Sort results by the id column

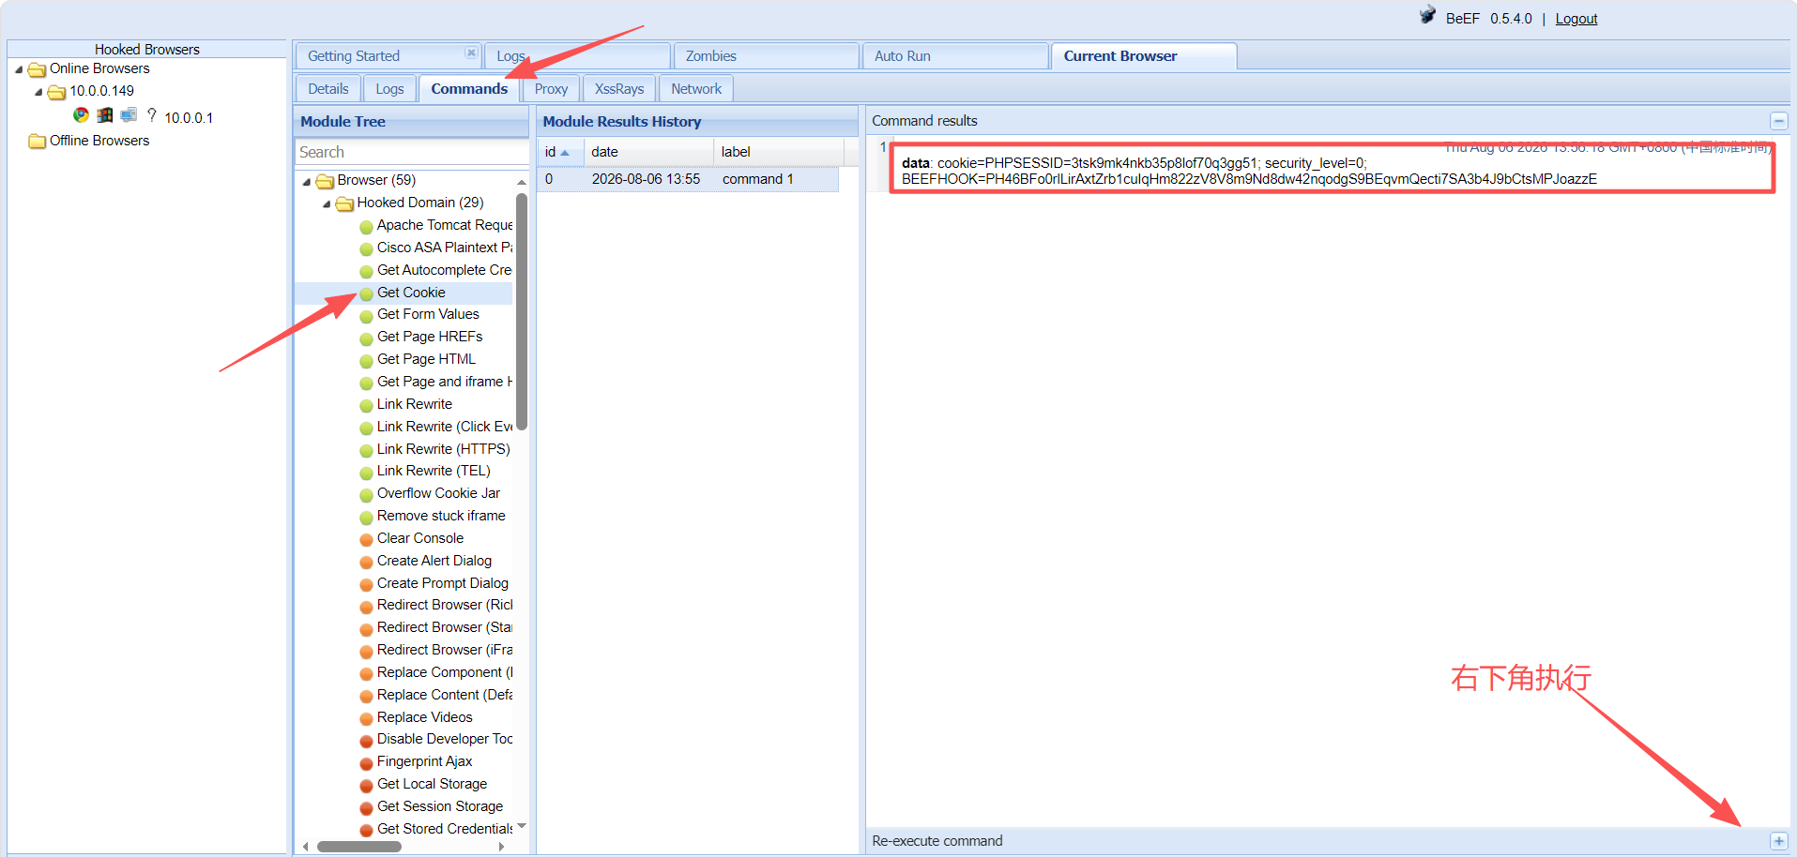pyautogui.click(x=560, y=152)
